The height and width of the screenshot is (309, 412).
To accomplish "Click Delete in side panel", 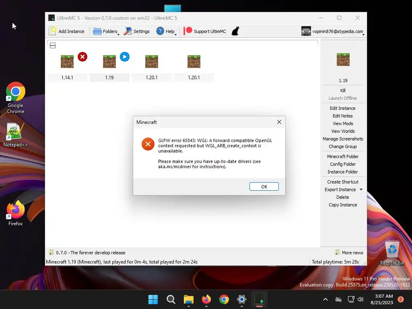I will point(343,197).
